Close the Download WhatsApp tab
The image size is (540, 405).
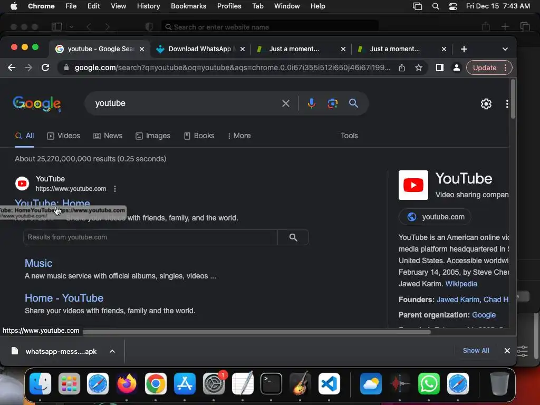[243, 49]
